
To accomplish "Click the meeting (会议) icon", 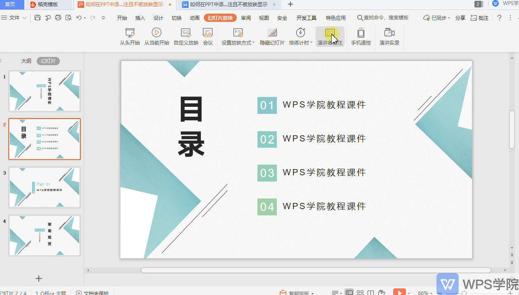I will [208, 37].
